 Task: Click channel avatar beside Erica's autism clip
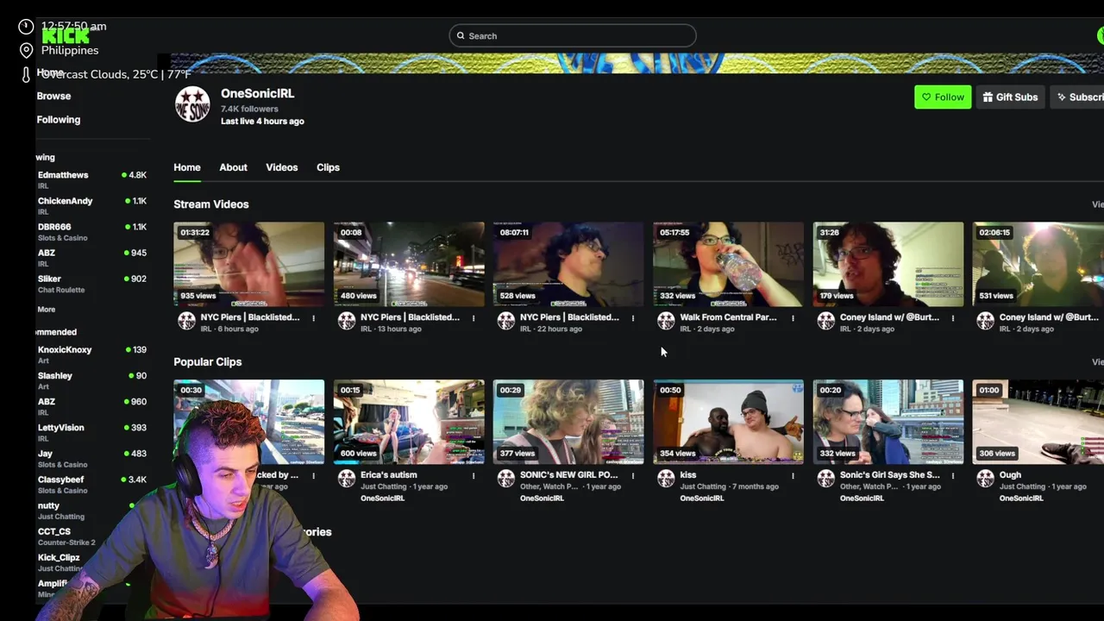click(347, 479)
